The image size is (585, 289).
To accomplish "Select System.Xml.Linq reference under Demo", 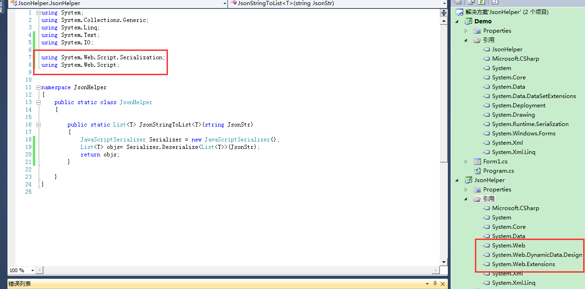I will click(x=514, y=152).
